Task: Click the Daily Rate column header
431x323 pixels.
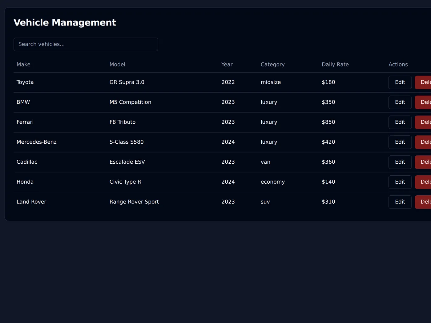Action: click(x=335, y=65)
